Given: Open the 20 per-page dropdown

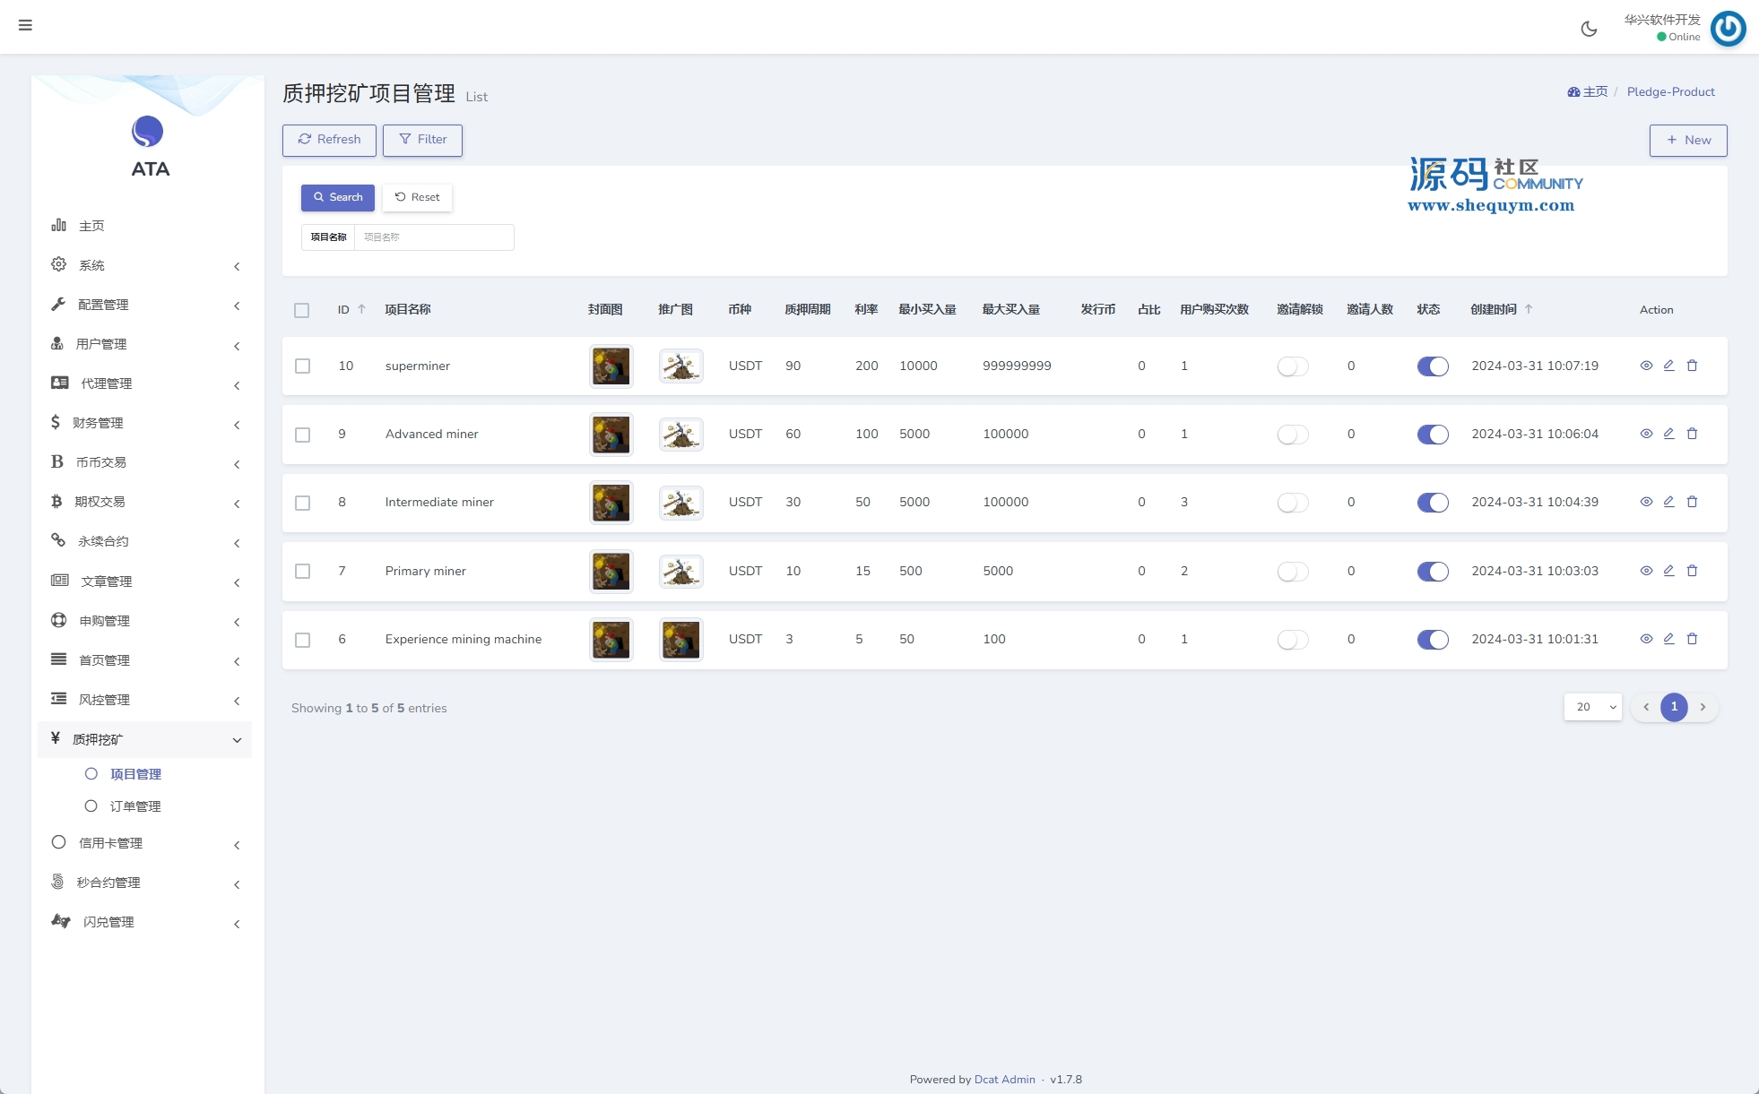Looking at the screenshot, I should [x=1592, y=707].
